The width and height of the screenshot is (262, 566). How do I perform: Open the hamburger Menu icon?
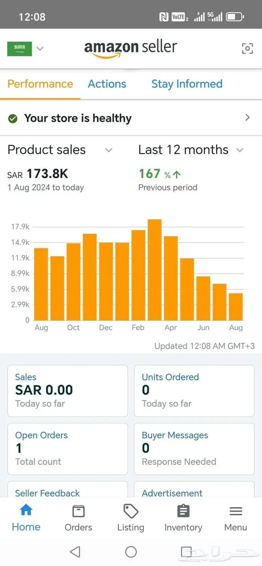click(x=235, y=511)
